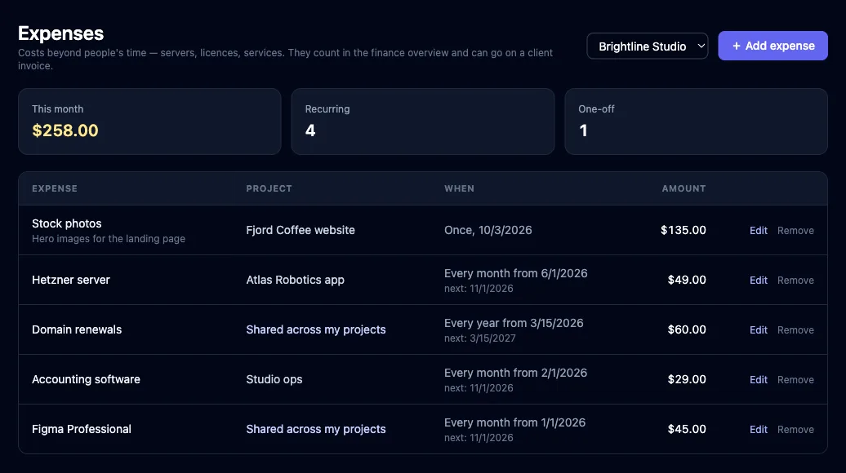Click the Domain renewals expense name
This screenshot has width=846, height=473.
[77, 329]
